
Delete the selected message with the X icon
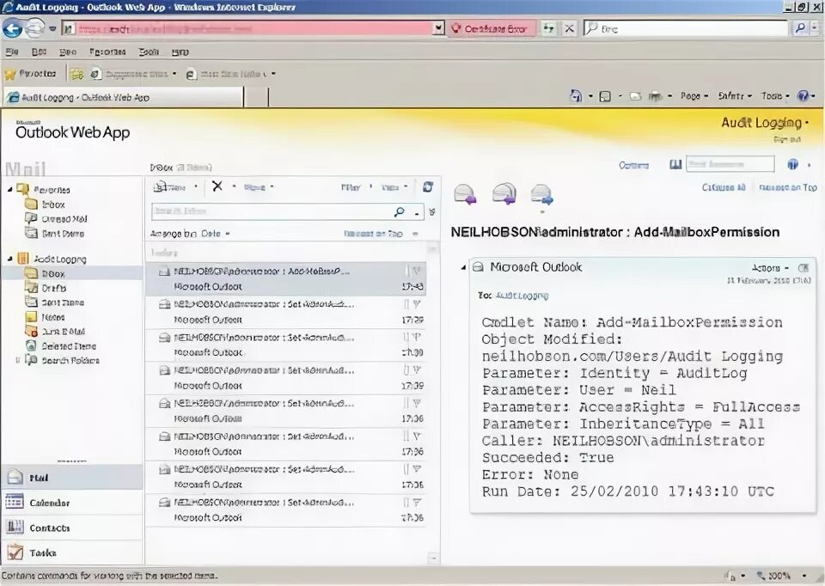pos(217,186)
